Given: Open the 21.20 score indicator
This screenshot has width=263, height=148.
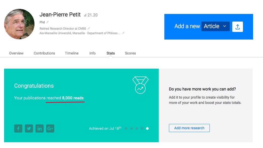Looking at the screenshot, I should 91,15.
